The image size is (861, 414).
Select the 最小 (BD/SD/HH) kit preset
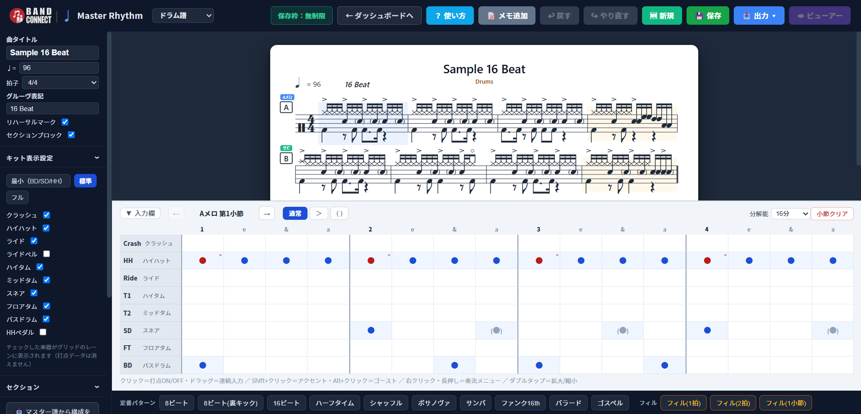pos(38,181)
